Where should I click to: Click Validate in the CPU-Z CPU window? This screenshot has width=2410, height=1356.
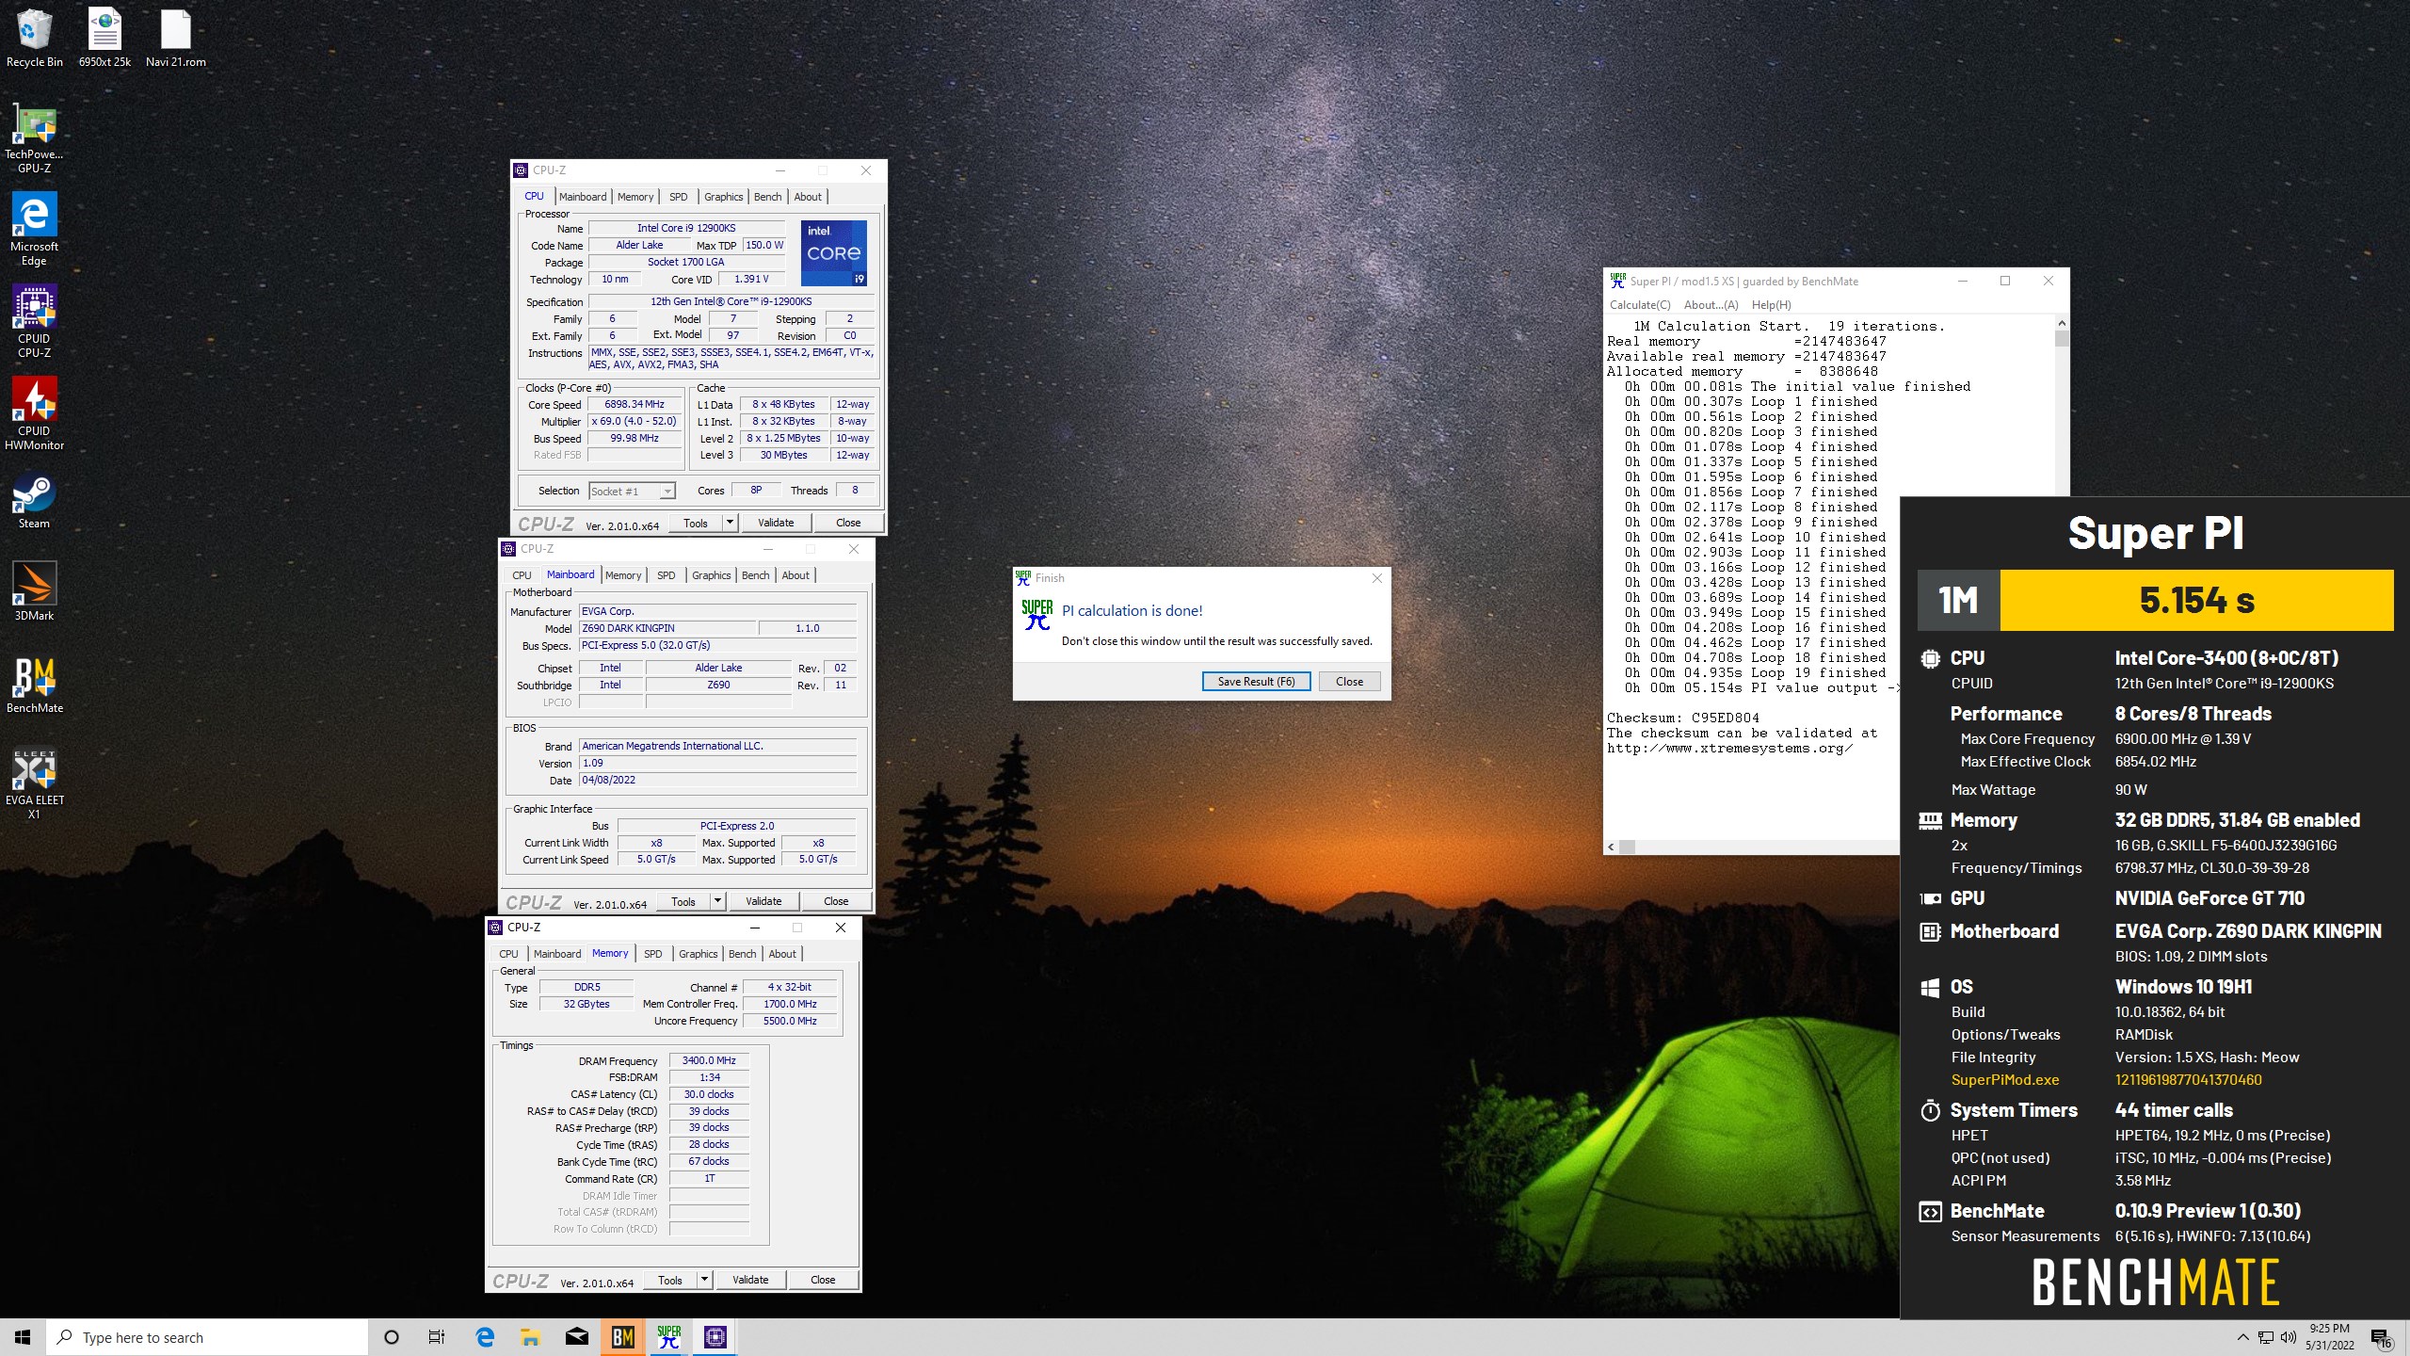coord(776,523)
